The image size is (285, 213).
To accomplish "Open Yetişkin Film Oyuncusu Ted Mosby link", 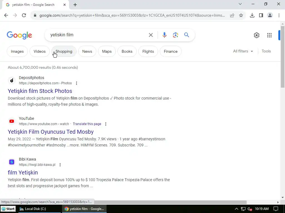I will (51, 132).
